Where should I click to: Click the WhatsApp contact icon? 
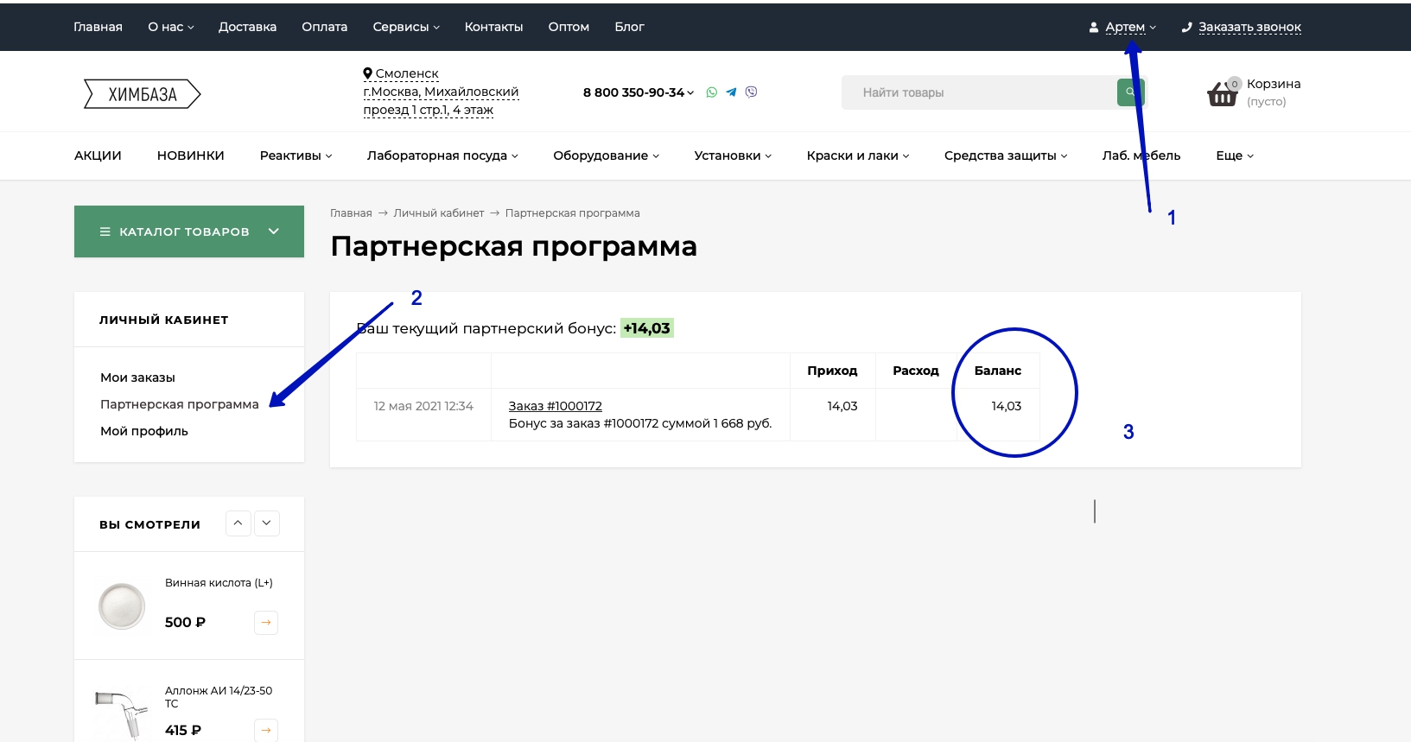point(711,92)
